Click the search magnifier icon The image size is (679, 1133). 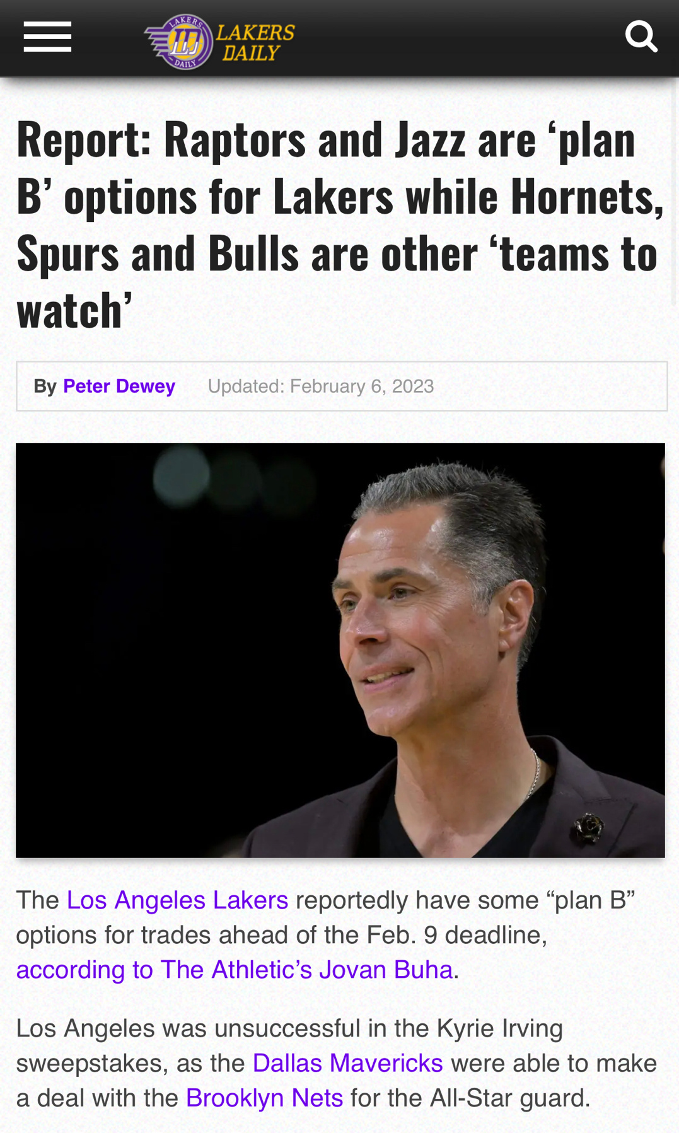(x=641, y=37)
